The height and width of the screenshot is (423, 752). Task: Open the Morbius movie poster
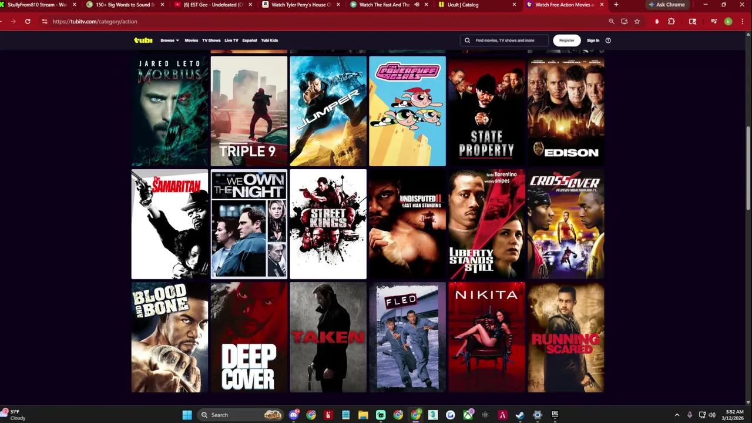[x=169, y=112]
